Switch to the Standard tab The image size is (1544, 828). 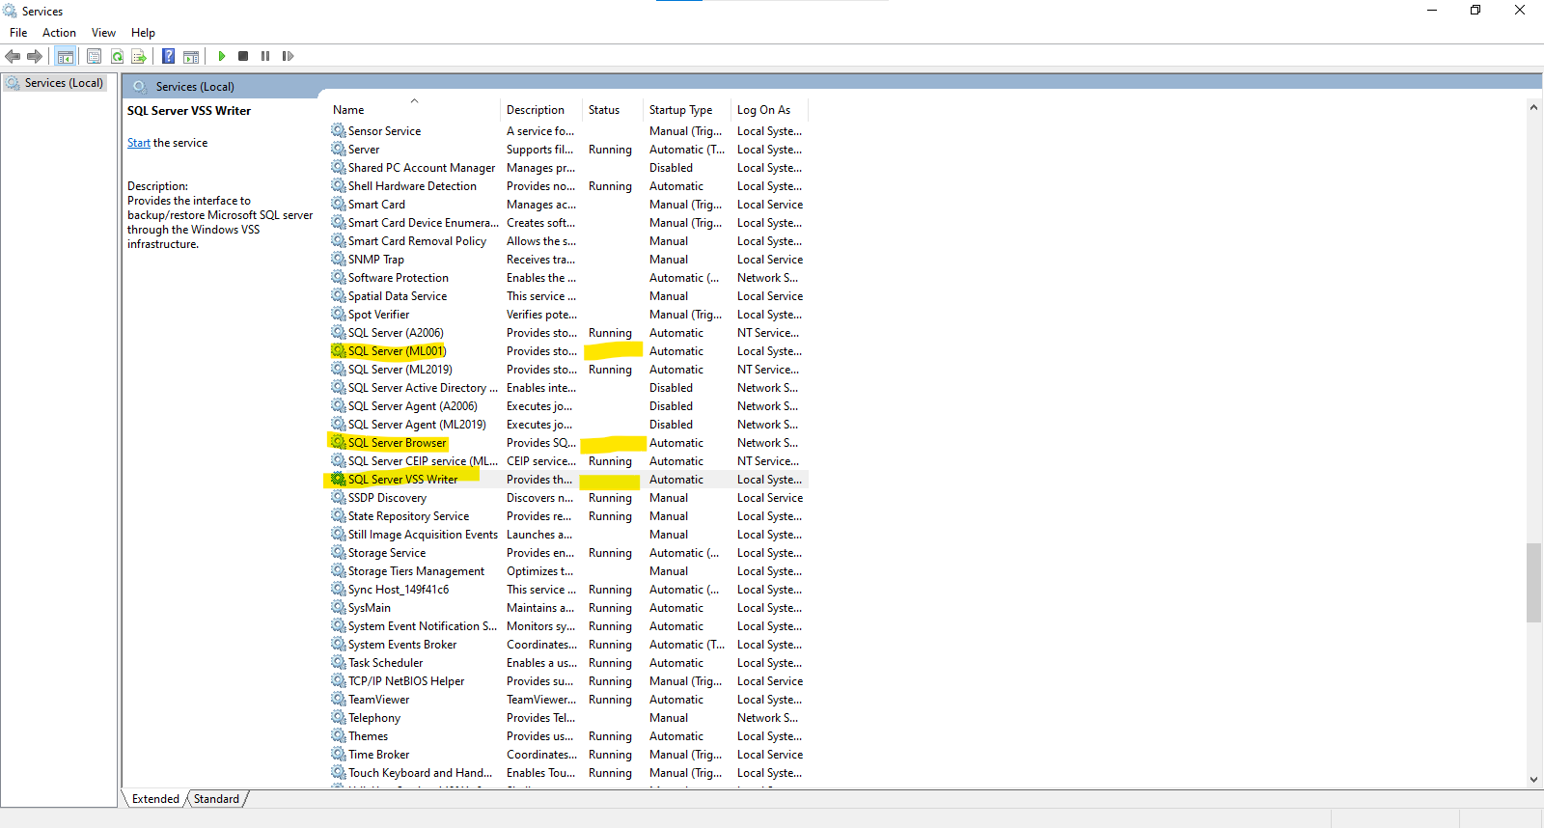tap(216, 799)
